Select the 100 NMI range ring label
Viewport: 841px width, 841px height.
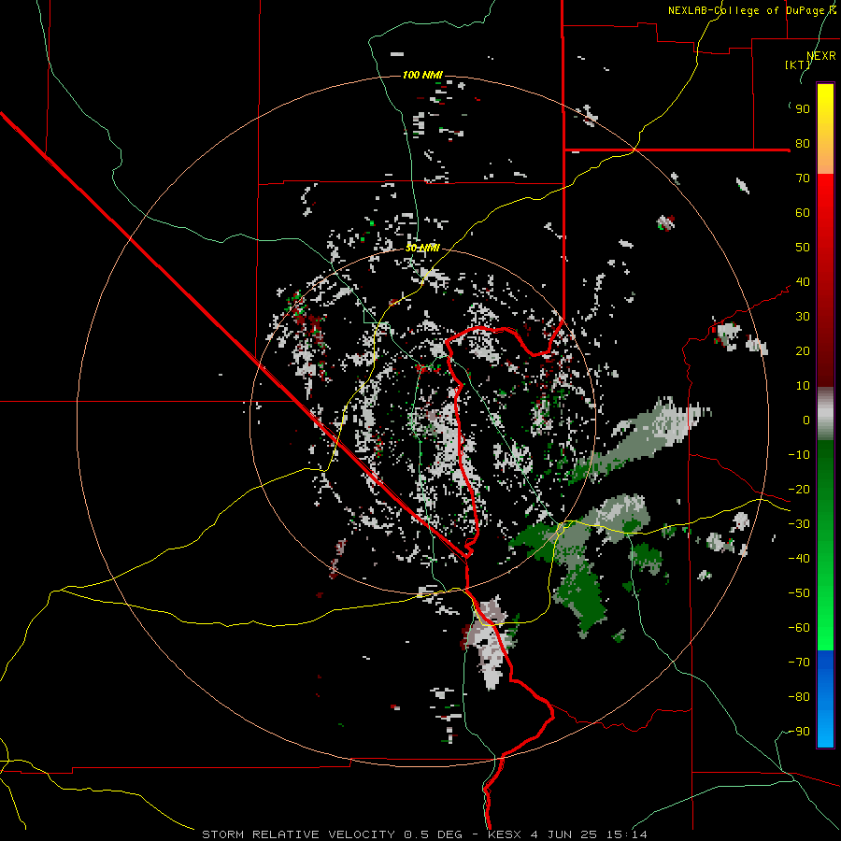[x=422, y=75]
